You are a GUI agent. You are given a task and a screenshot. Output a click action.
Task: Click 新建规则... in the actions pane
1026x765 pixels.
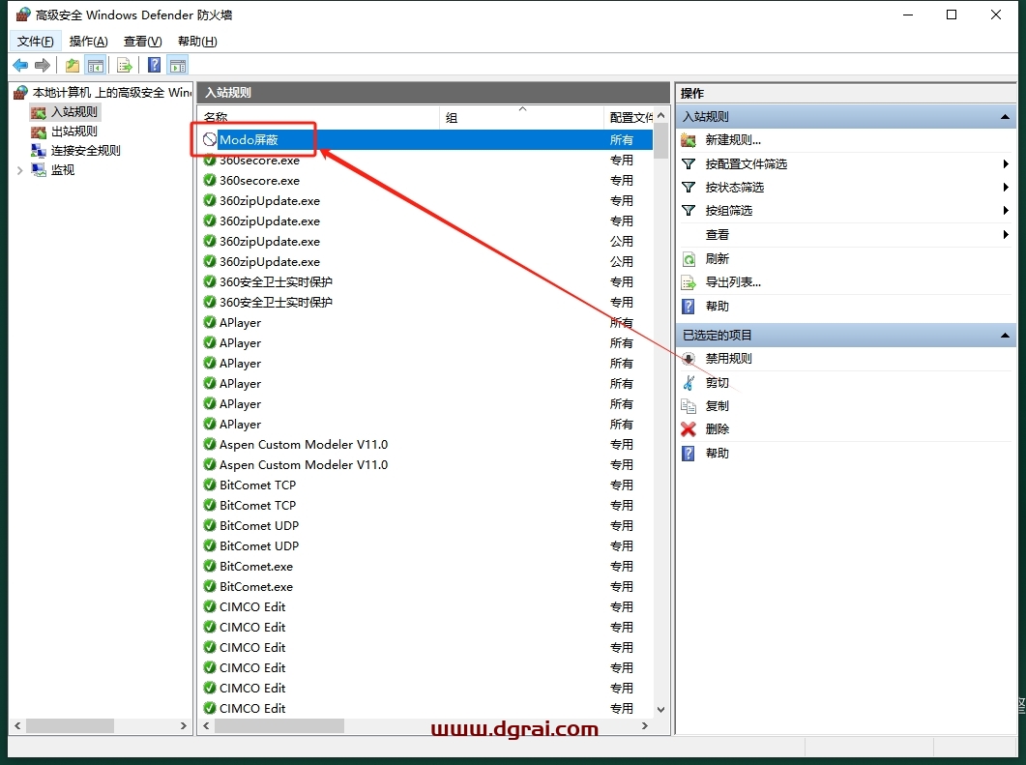click(733, 140)
